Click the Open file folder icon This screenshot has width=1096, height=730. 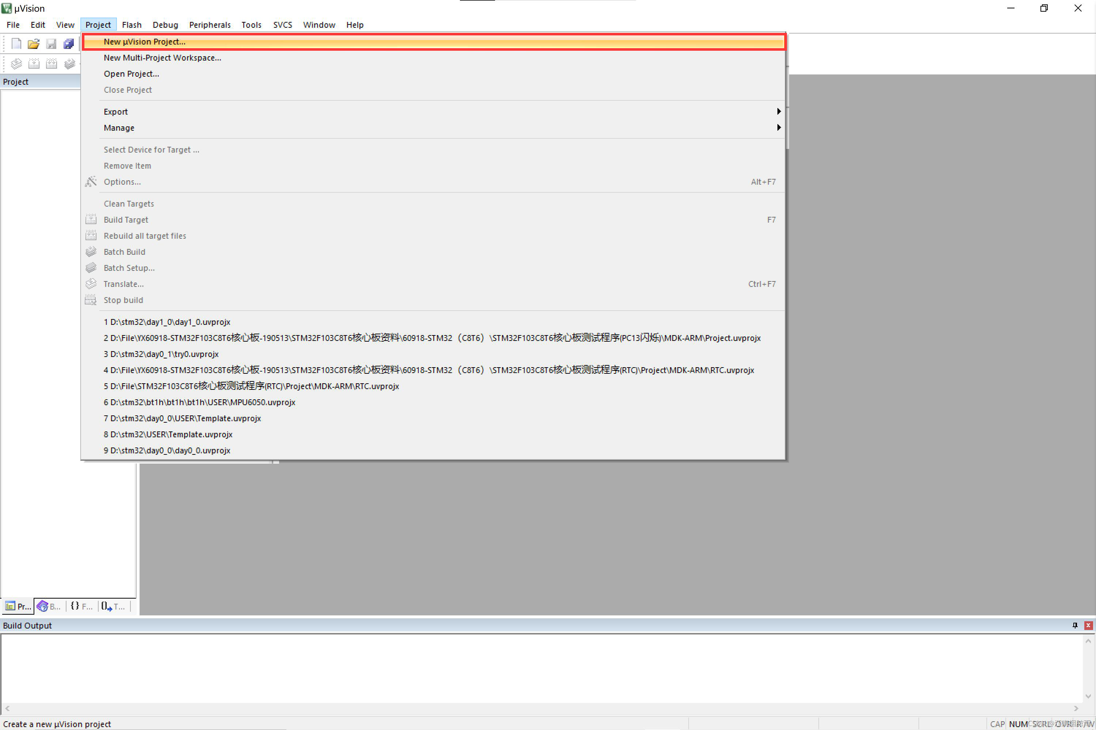point(34,44)
